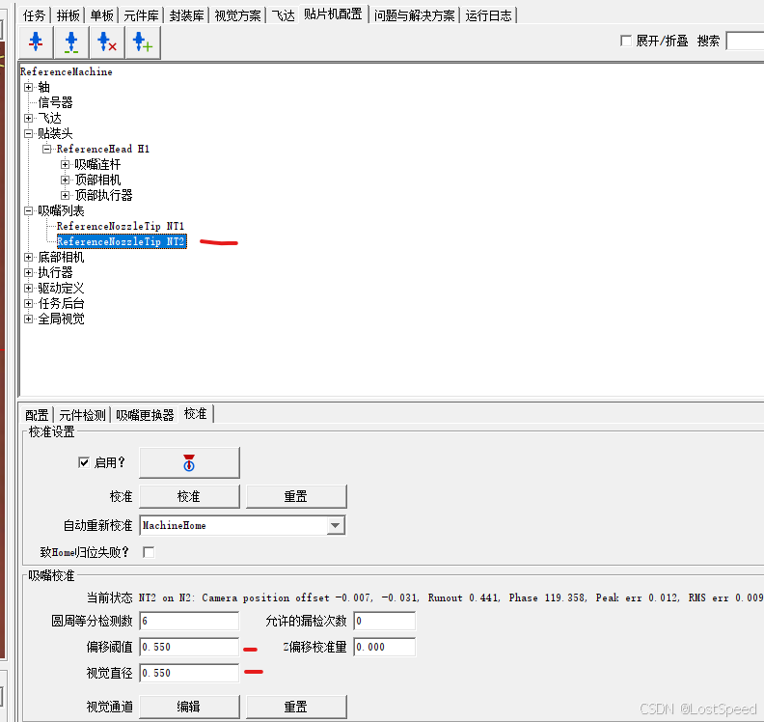The height and width of the screenshot is (722, 764).
Task: Click the Z偏移校准量 input field
Action: point(385,647)
